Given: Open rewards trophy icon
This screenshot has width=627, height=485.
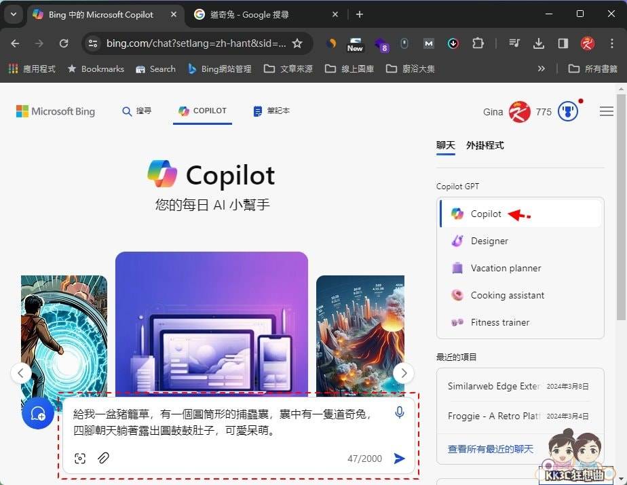Looking at the screenshot, I should coord(568,111).
